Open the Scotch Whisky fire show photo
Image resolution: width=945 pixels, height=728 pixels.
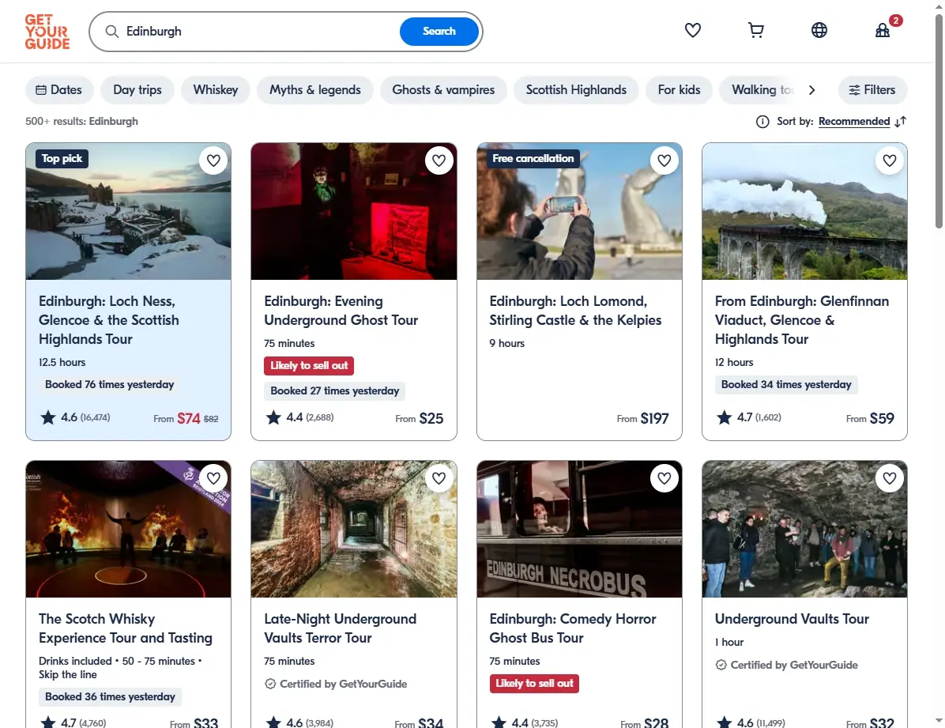128,529
